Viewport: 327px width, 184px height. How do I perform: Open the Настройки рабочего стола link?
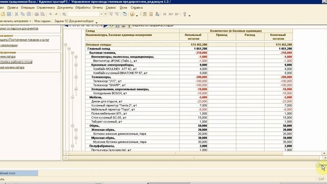(16, 62)
